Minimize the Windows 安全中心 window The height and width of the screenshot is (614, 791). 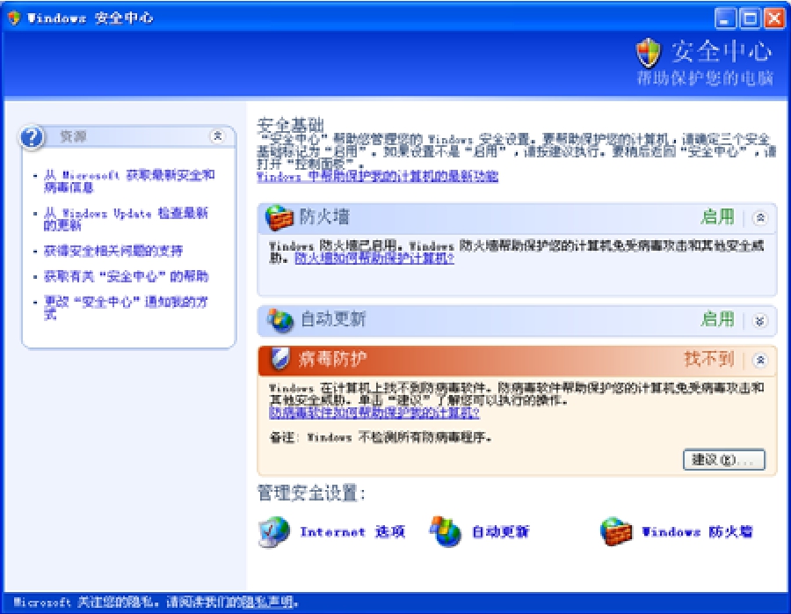point(725,18)
